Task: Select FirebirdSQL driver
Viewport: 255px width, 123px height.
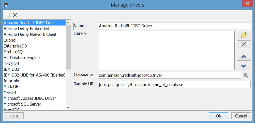Action: coord(34,52)
